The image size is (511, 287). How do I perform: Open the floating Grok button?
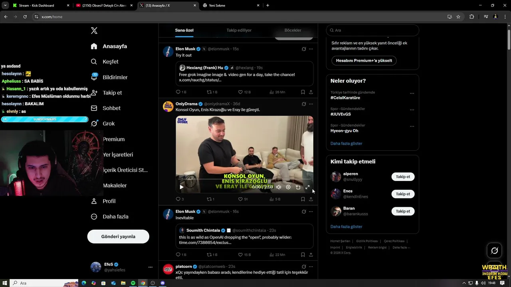[x=494, y=251]
